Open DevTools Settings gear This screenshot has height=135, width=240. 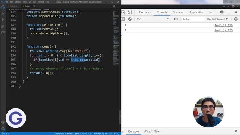click(222, 12)
